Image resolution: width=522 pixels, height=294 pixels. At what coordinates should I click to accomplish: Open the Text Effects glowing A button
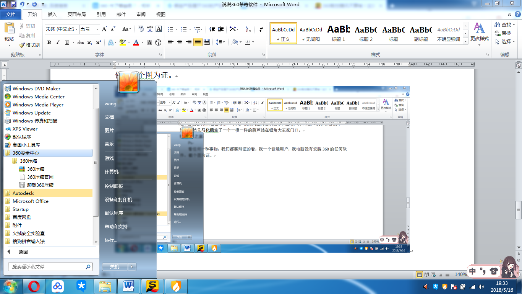tap(110, 42)
